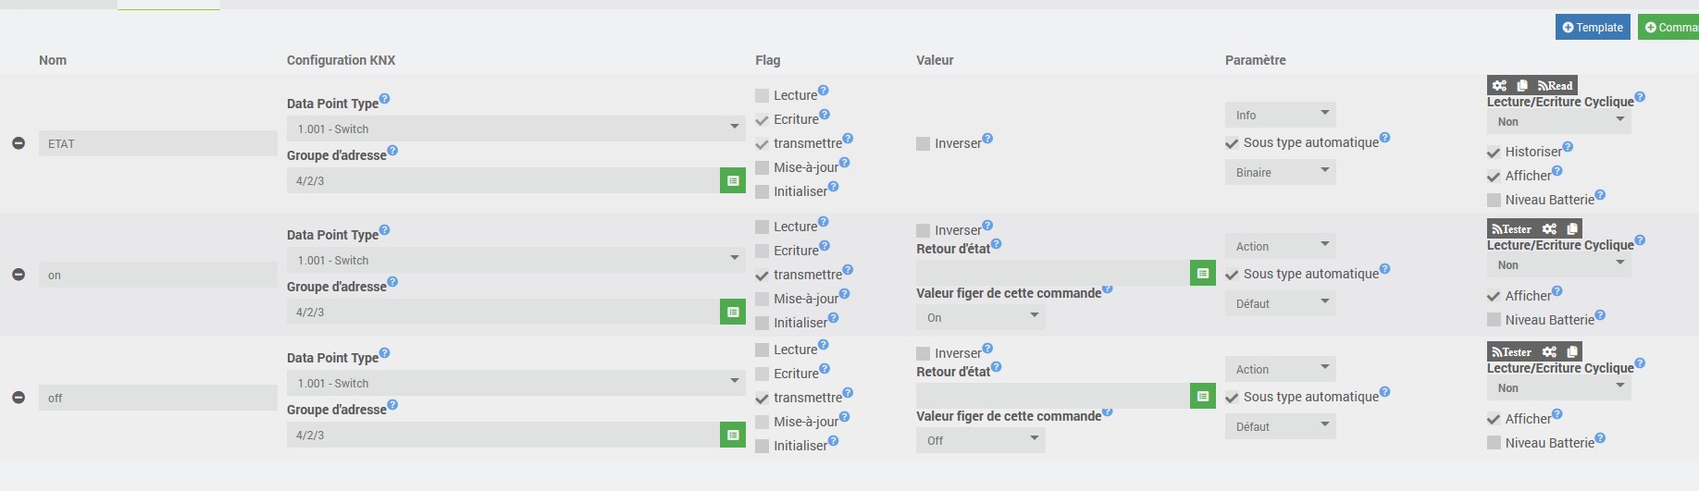The width and height of the screenshot is (1699, 491).
Task: Uncheck Historiser for the ETAT command
Action: [x=1494, y=152]
